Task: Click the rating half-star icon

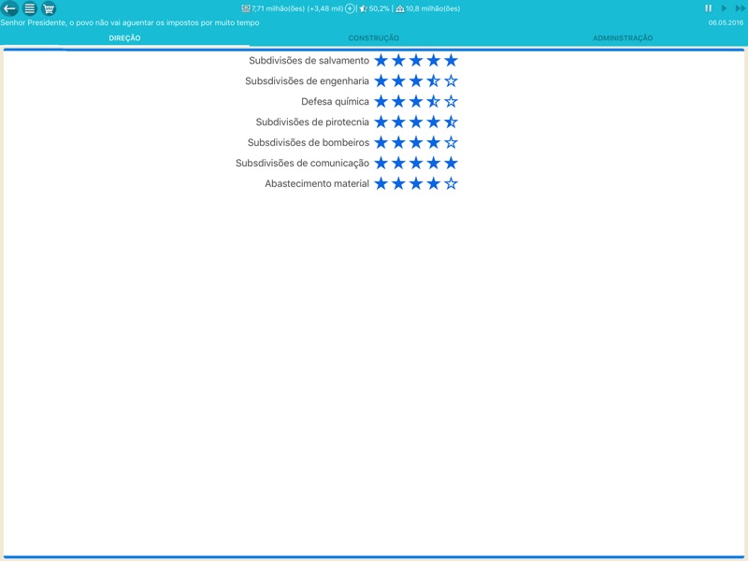Action: point(363,8)
